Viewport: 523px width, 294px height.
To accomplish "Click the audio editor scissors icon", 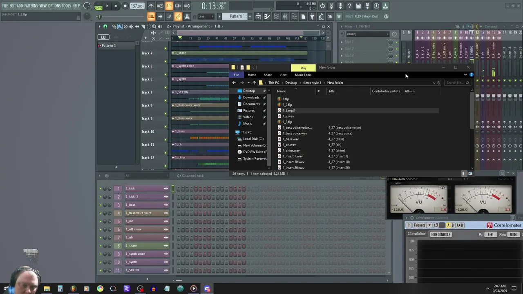I will 331,6.
